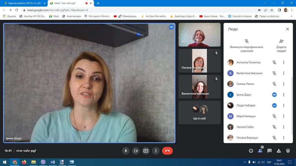Start presenting your screen
Image resolution: width=296 pixels, height=166 pixels.
pos(146,151)
